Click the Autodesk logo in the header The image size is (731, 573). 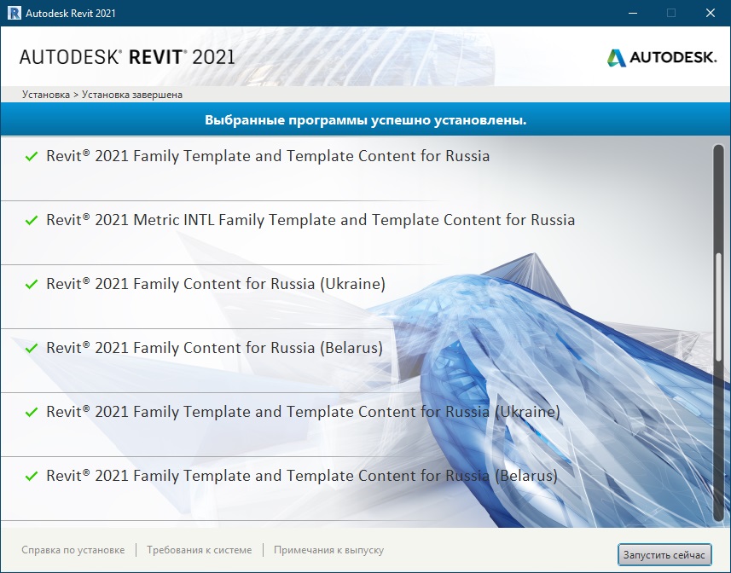pyautogui.click(x=661, y=58)
